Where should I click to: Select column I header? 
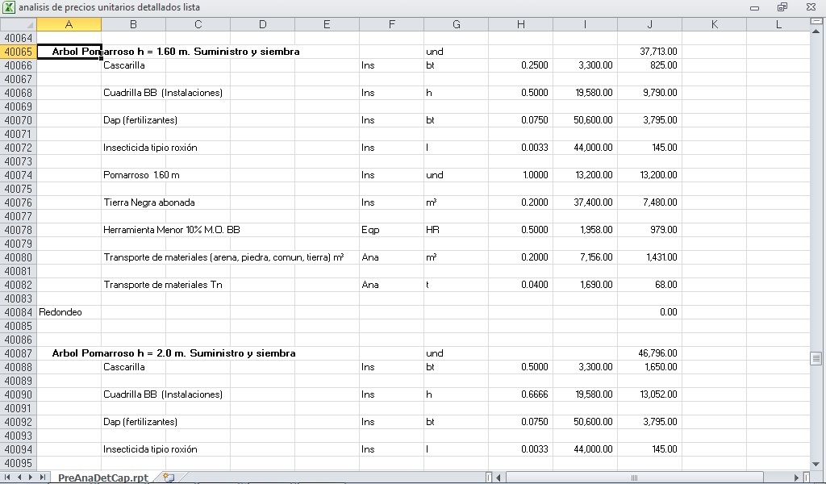pyautogui.click(x=586, y=24)
